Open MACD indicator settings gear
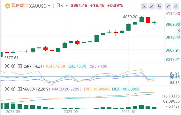The image size is (181, 115). pyautogui.click(x=13, y=89)
